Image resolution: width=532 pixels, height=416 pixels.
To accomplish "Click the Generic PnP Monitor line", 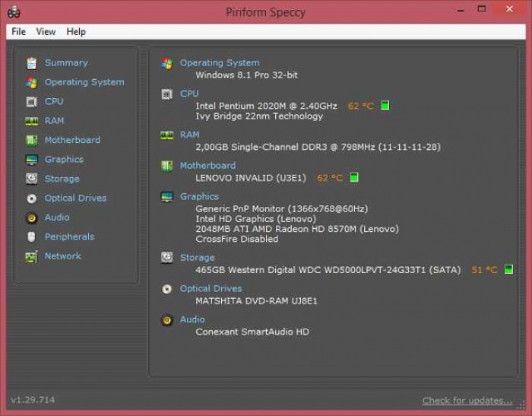I will click(x=282, y=209).
